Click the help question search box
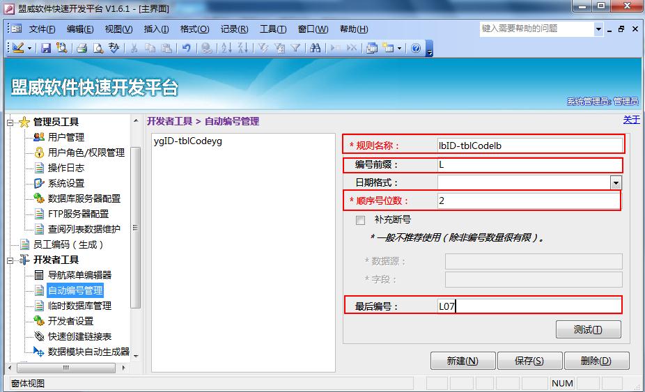This screenshot has height=392, width=645. 536,29
